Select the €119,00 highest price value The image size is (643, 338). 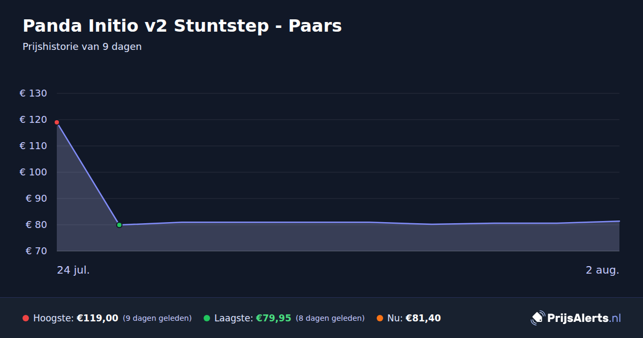pyautogui.click(x=98, y=318)
